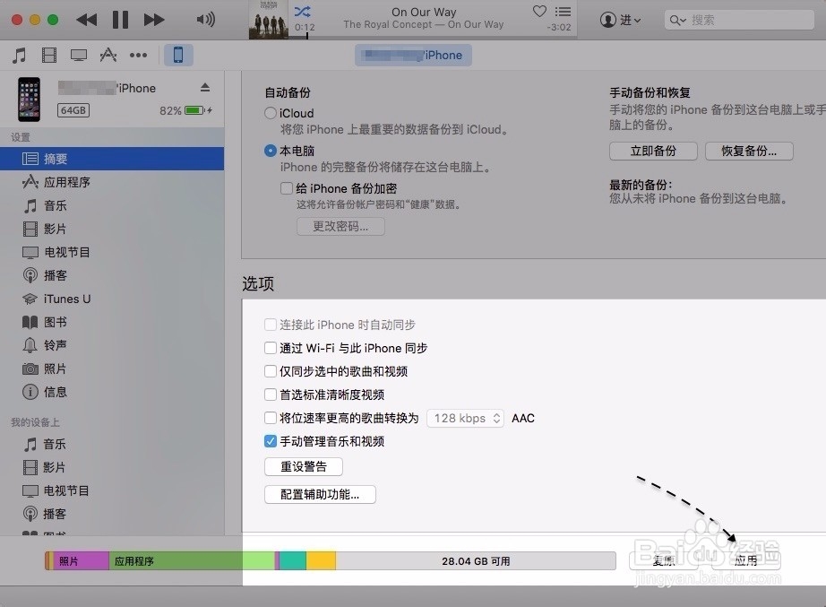The width and height of the screenshot is (826, 607).
Task: Click the iPhone name tab in header
Action: pyautogui.click(x=413, y=56)
